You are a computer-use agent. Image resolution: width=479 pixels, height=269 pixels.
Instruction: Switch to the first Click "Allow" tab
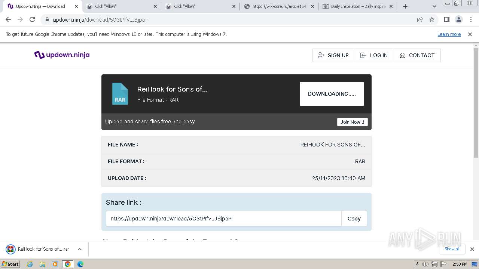point(122,6)
